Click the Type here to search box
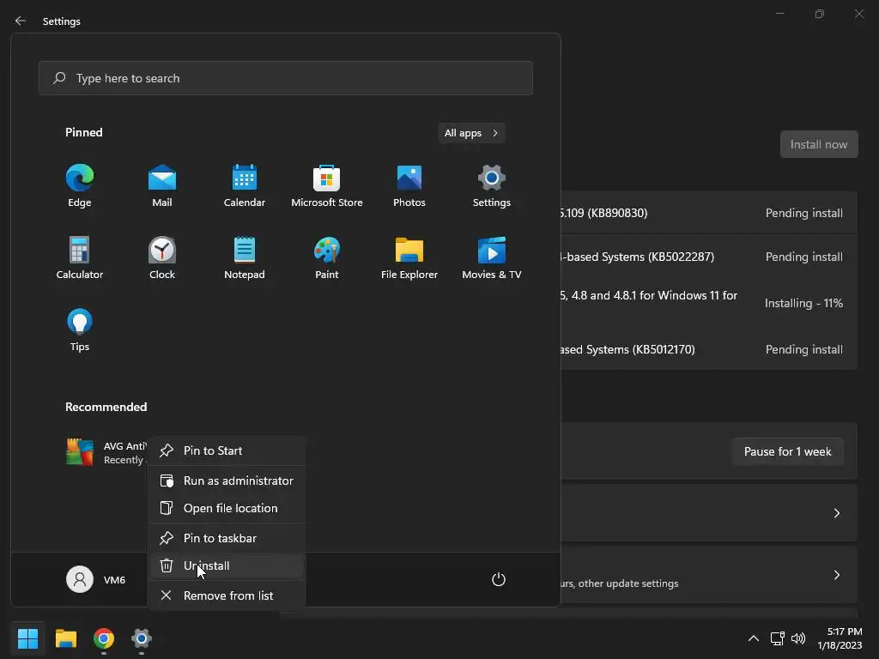 coord(286,78)
